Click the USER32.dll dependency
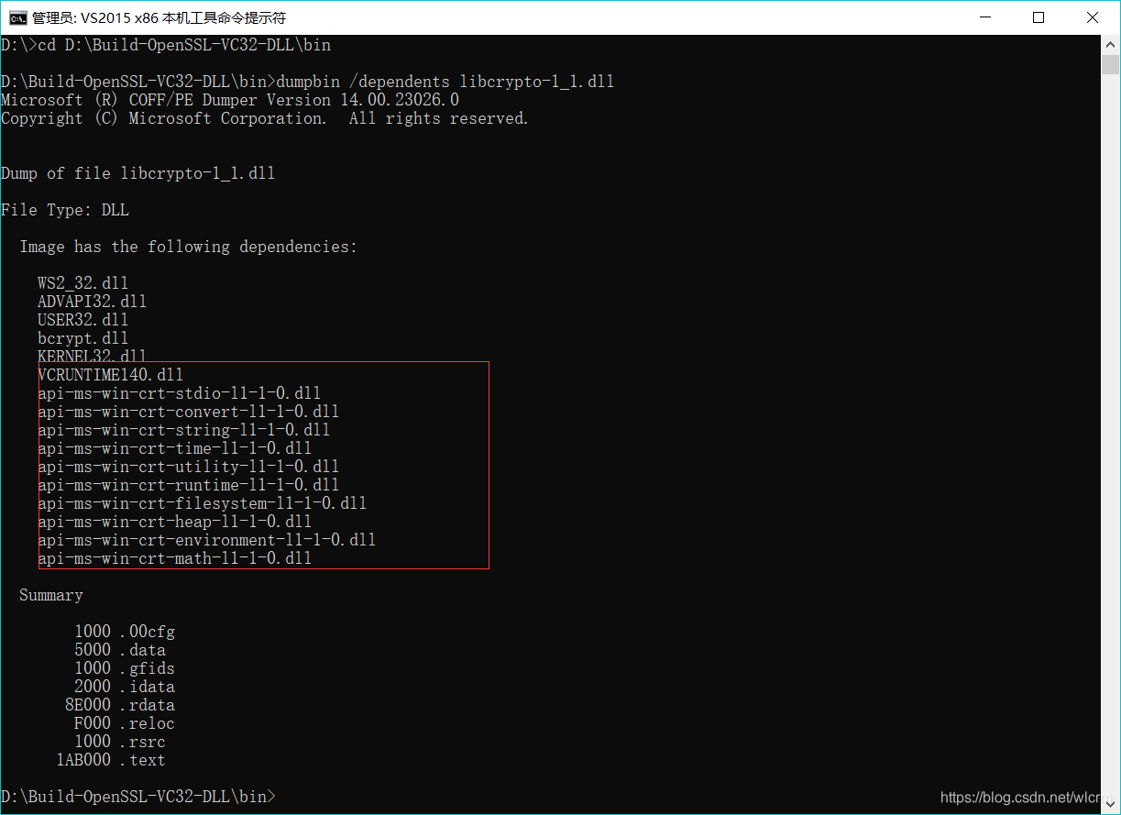The height and width of the screenshot is (815, 1121). pos(83,320)
